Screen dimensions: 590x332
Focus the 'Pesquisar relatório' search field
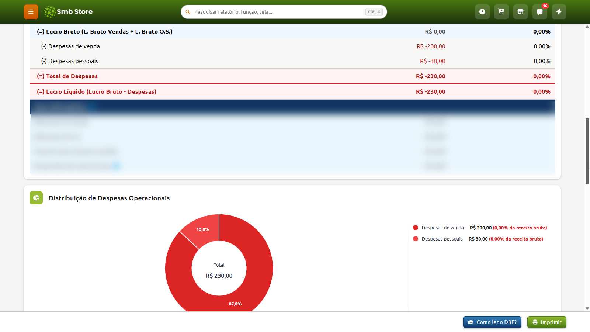284,12
